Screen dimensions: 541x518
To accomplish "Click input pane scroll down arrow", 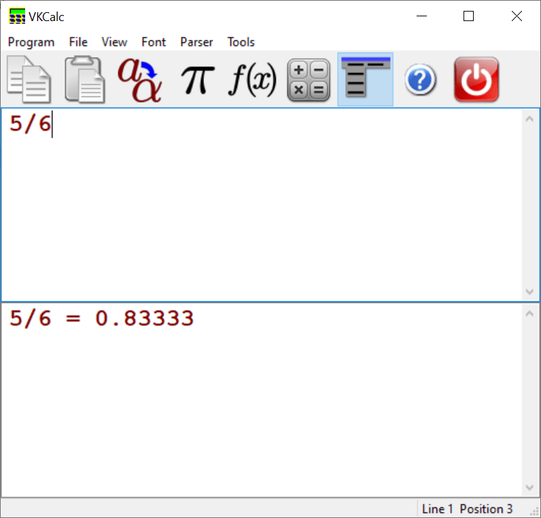I will point(529,292).
